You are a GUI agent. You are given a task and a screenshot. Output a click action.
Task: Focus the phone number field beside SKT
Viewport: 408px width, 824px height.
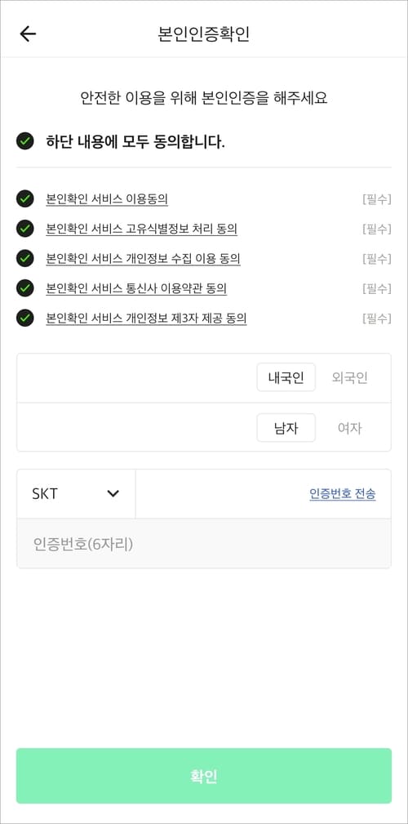coord(220,494)
